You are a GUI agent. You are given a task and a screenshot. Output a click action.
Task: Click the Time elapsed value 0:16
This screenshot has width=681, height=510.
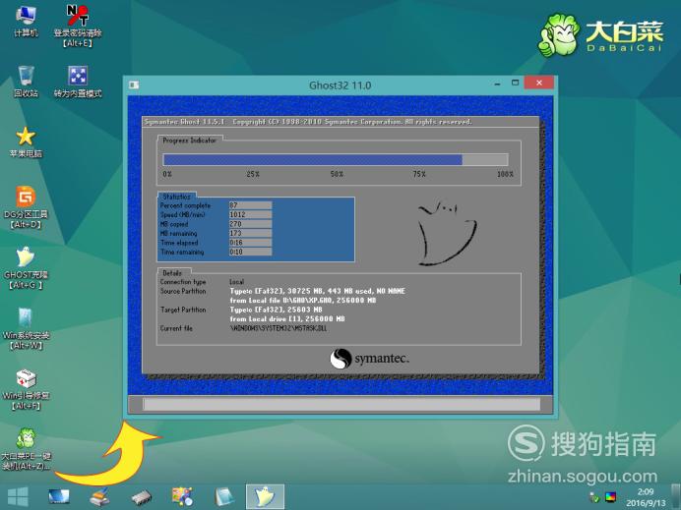[250, 243]
